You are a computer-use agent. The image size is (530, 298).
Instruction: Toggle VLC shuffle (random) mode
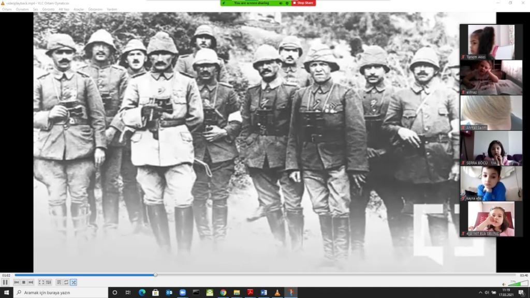(x=73, y=282)
